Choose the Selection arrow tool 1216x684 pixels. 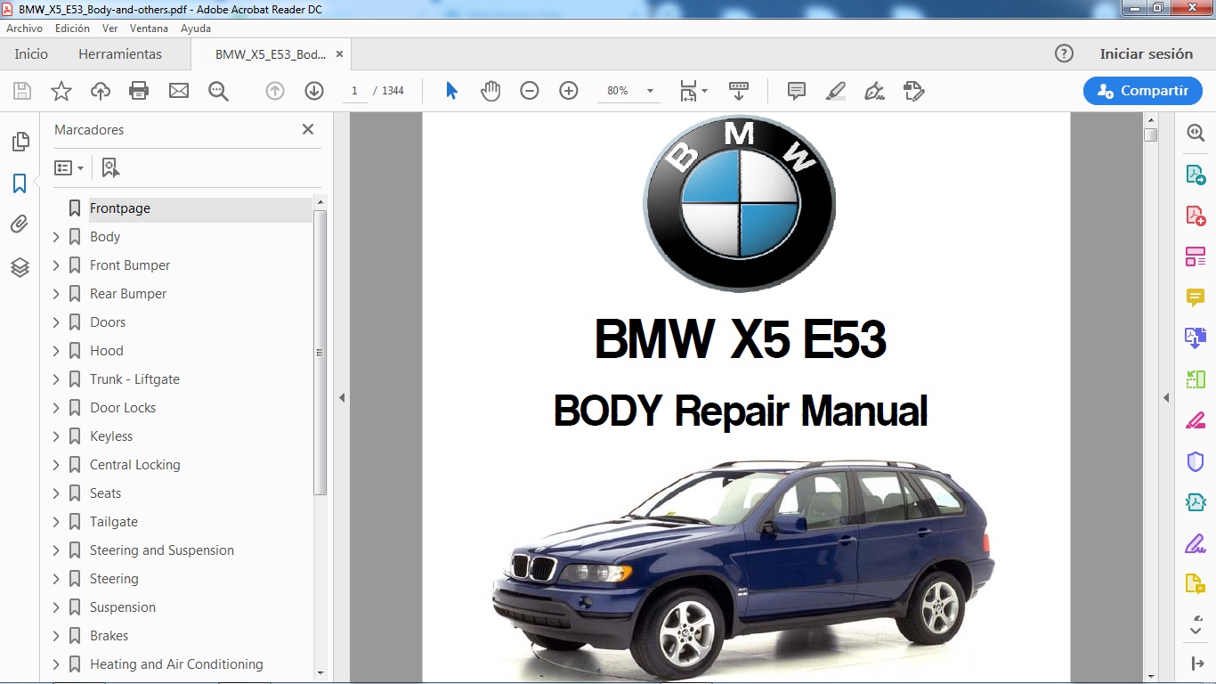[451, 91]
